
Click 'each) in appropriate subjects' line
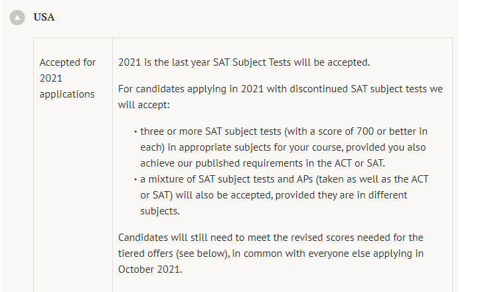(283, 147)
